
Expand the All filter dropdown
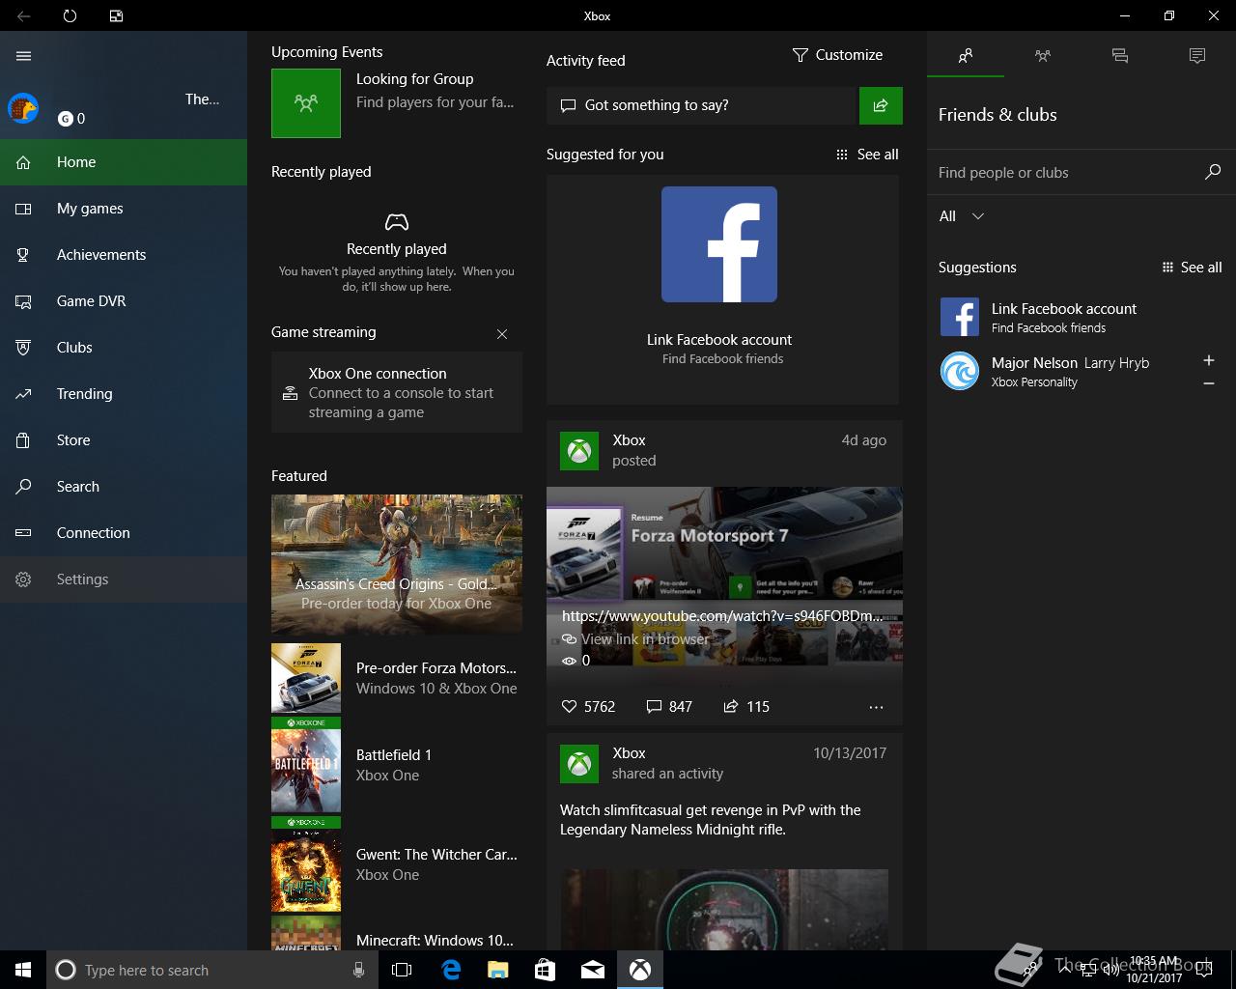(962, 216)
